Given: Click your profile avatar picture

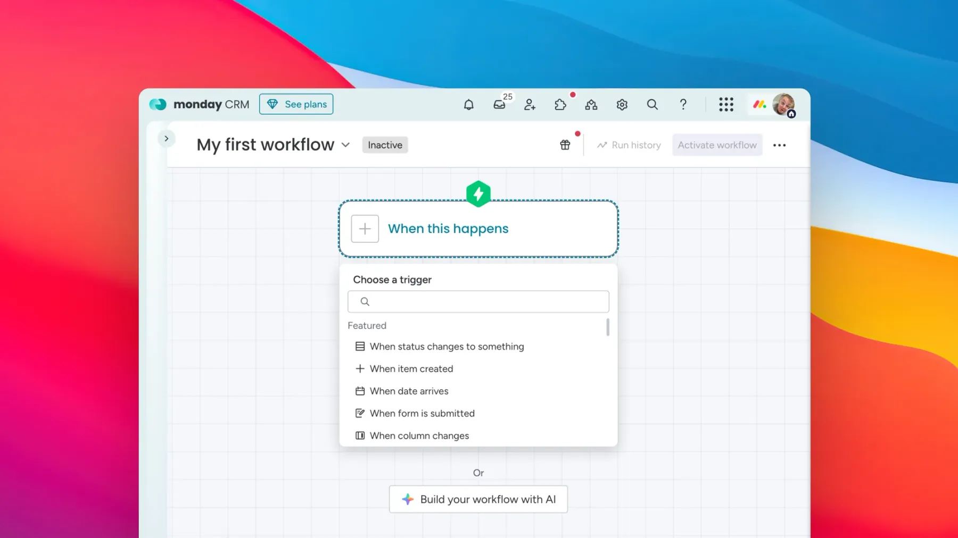Looking at the screenshot, I should (x=782, y=105).
